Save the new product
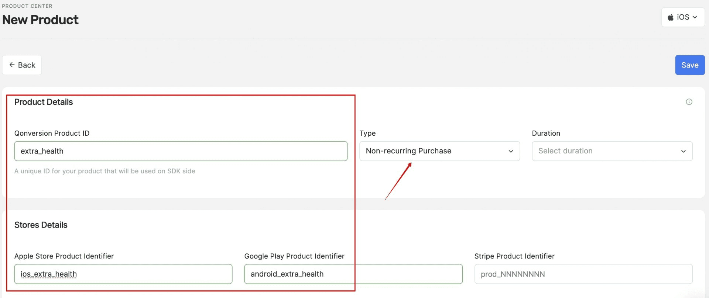 coord(689,65)
